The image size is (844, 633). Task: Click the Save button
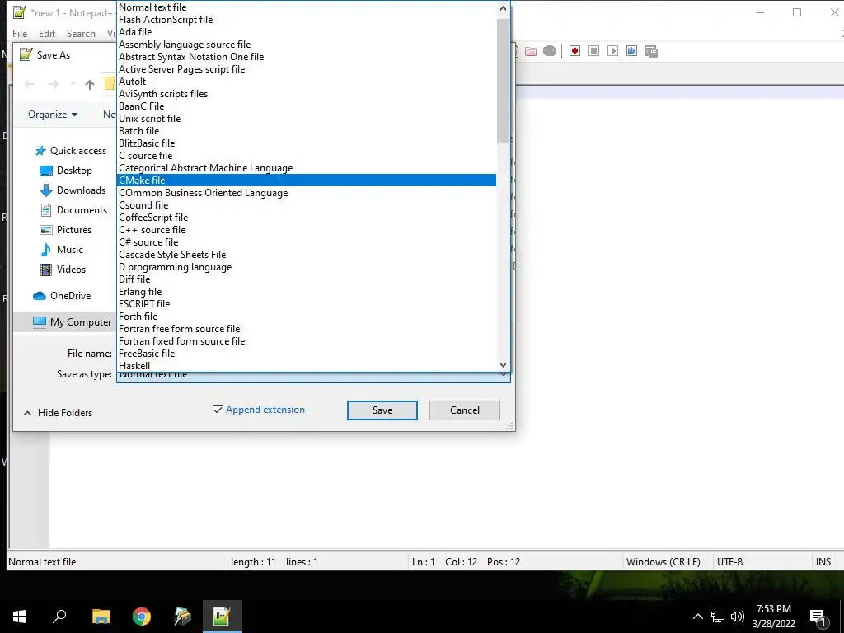point(382,410)
